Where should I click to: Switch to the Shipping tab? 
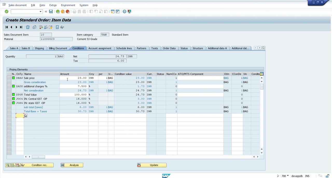tap(39, 48)
